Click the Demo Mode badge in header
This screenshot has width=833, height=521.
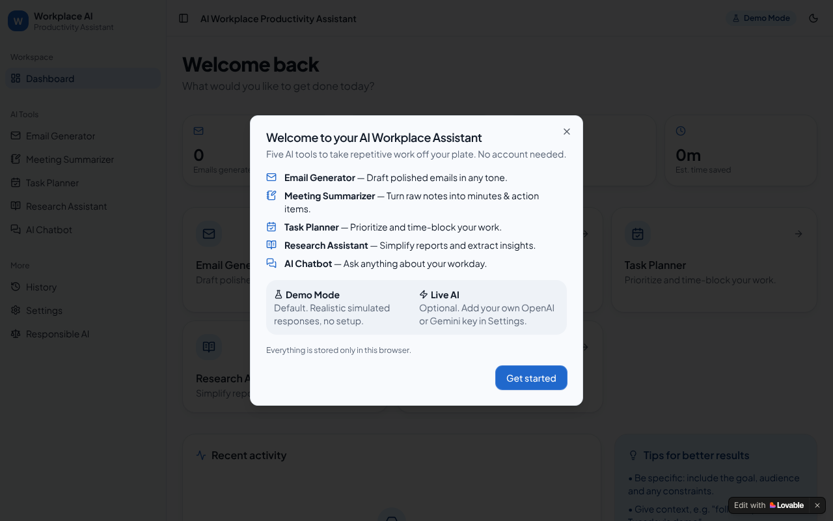click(761, 18)
